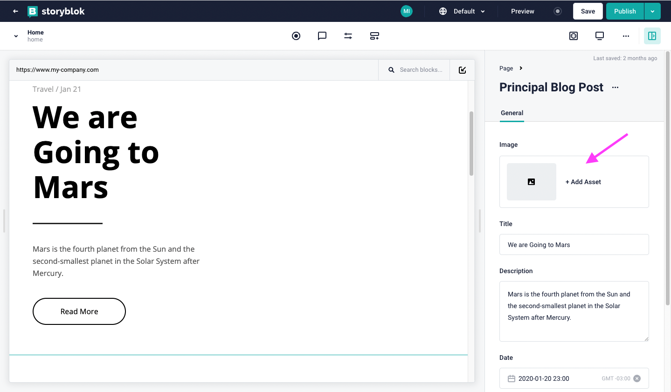
Task: Click + Add Asset
Action: point(583,182)
